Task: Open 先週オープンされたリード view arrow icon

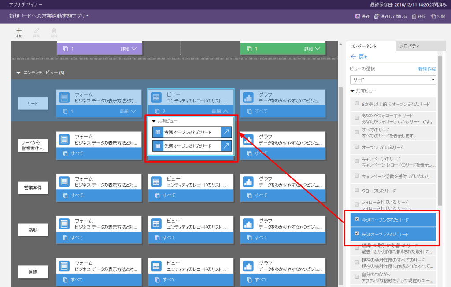Action: (x=226, y=146)
